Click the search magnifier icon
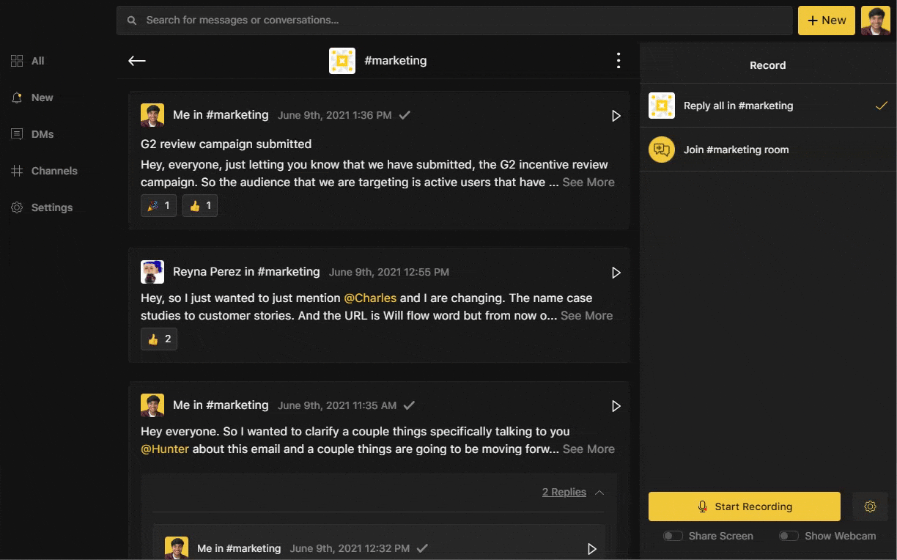This screenshot has height=560, width=897. [132, 21]
